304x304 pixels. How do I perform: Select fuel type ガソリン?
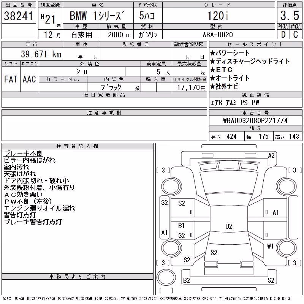148,35
